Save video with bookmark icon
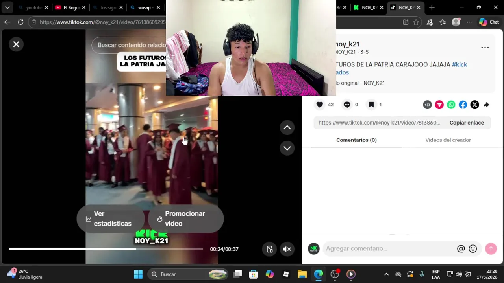The width and height of the screenshot is (504, 283). point(371,105)
